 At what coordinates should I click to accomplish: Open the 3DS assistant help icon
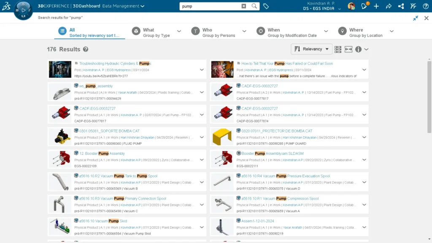point(413,6)
